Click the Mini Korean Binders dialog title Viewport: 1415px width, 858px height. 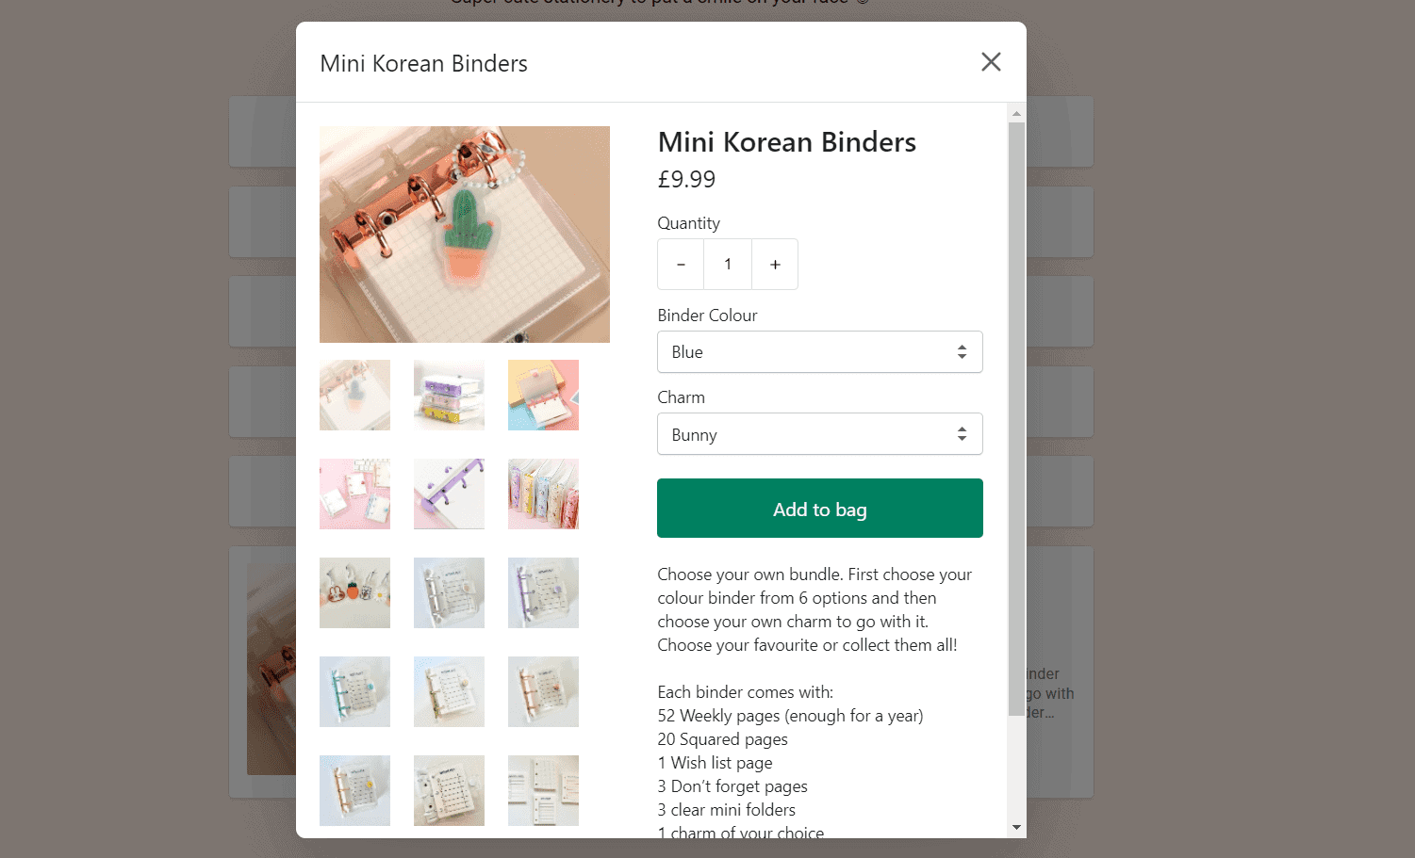tap(423, 63)
